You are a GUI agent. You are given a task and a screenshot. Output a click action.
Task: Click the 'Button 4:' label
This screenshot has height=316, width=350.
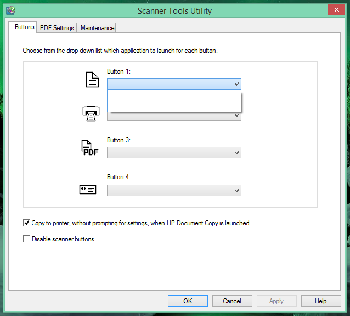[x=118, y=177]
